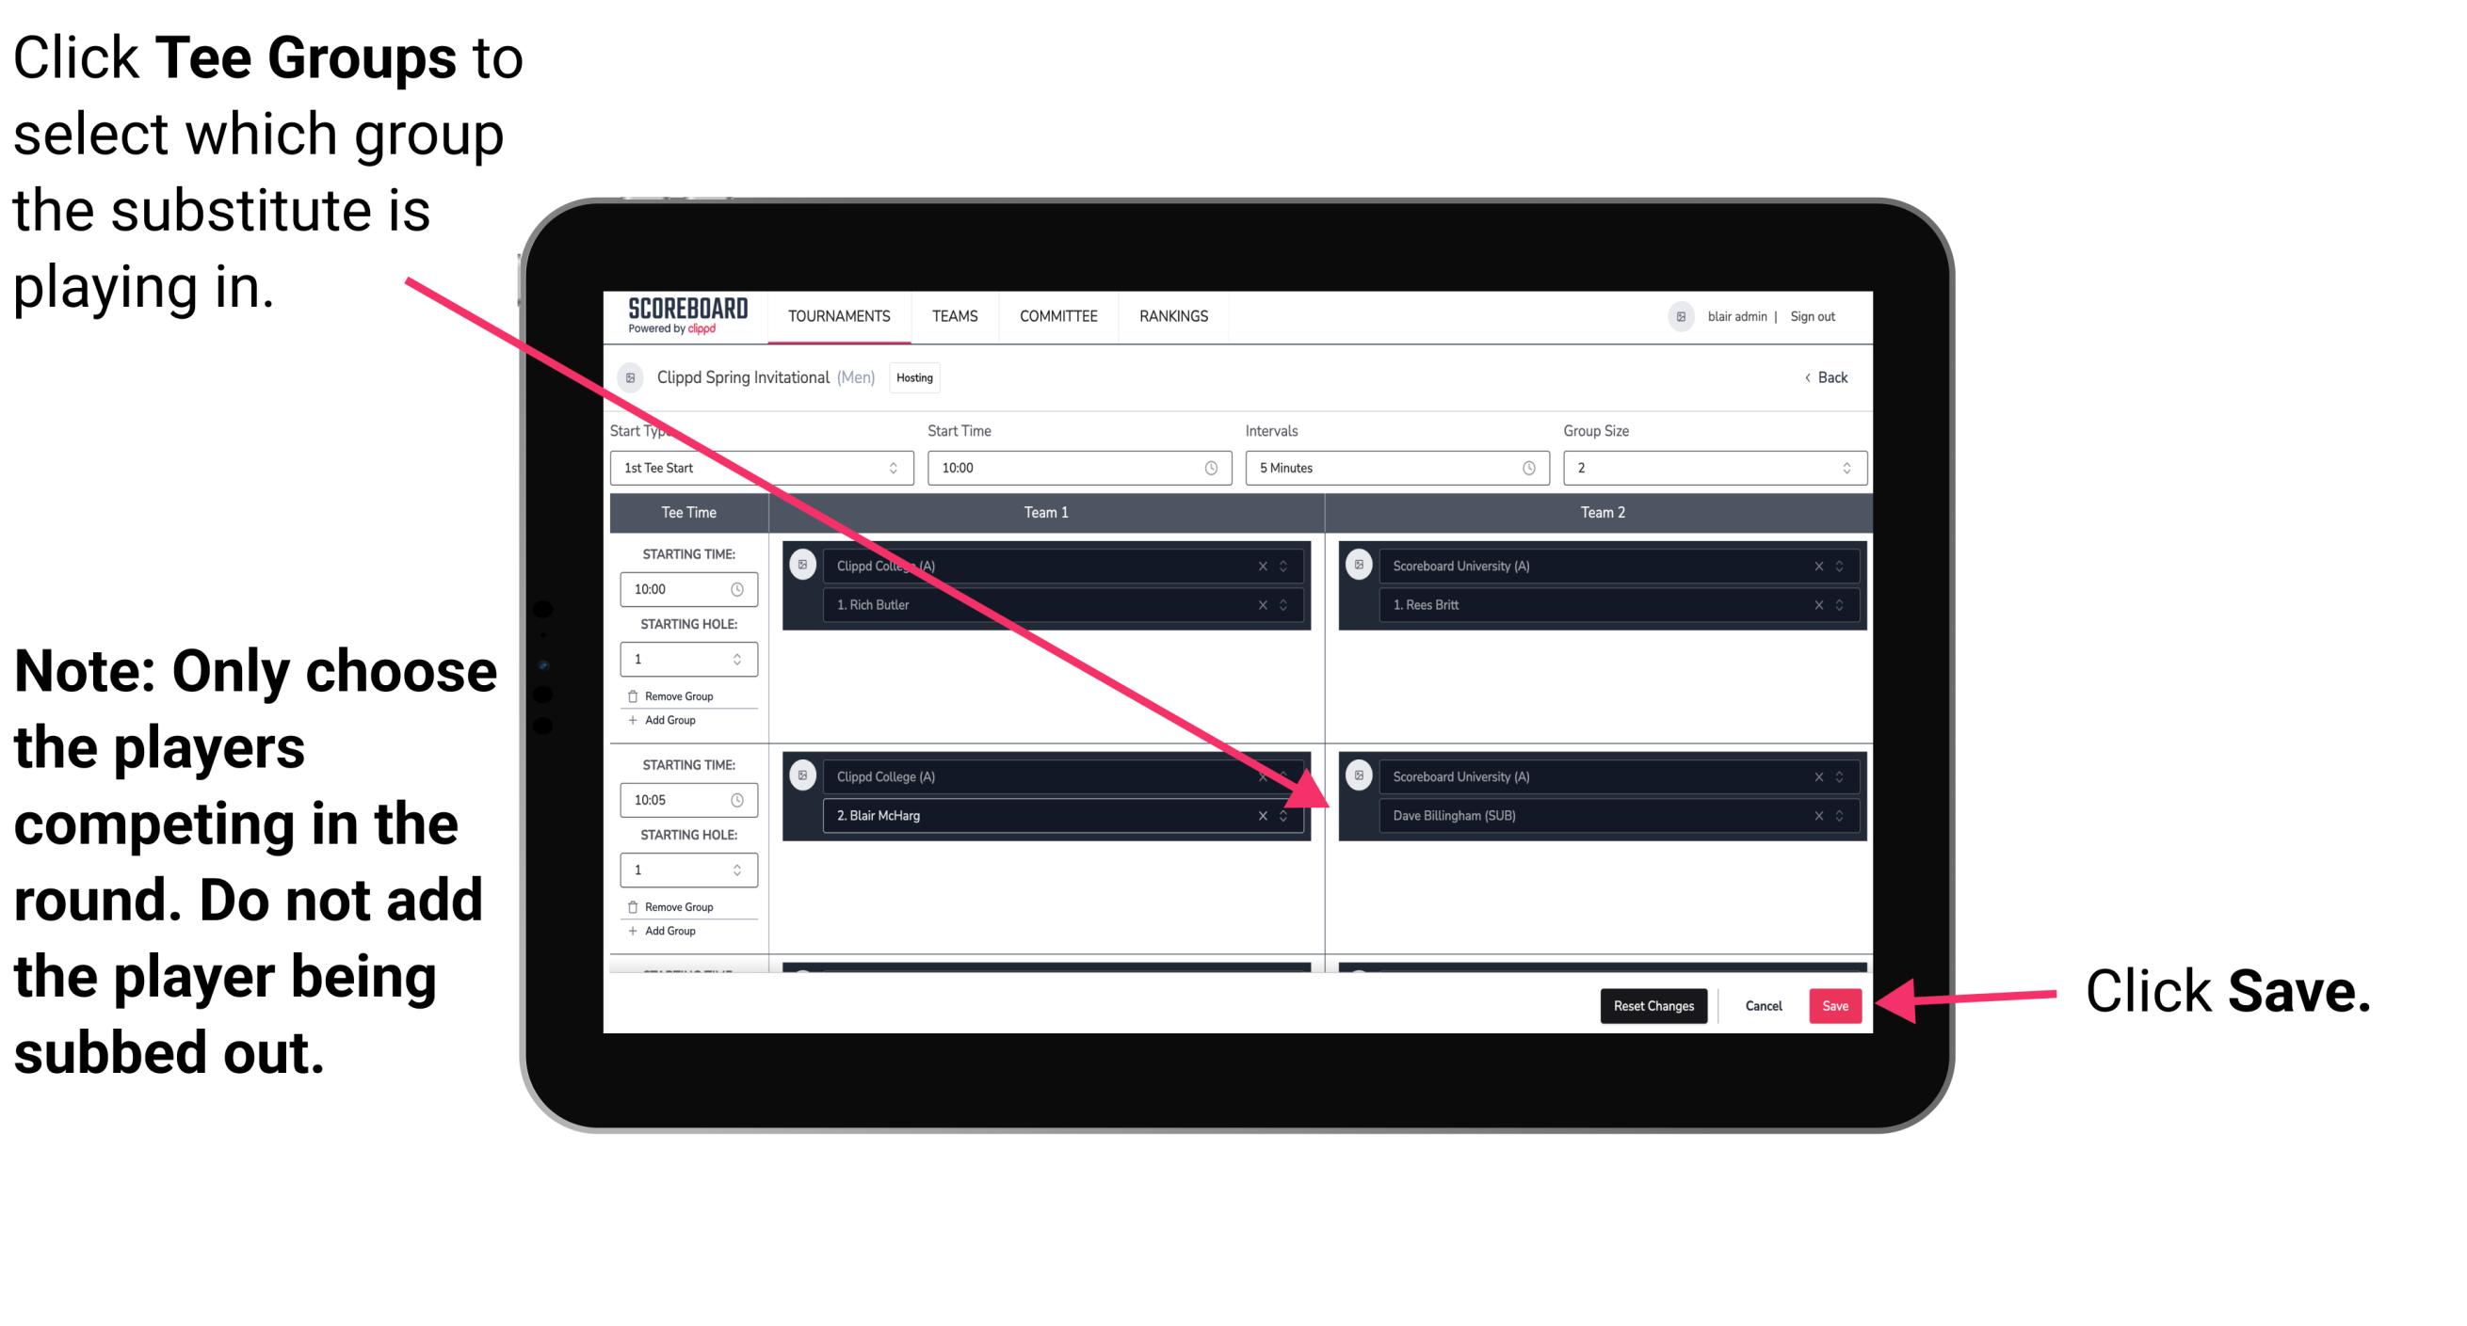Select the TOURNAMENTS tab
The width and height of the screenshot is (2467, 1326).
(x=835, y=317)
